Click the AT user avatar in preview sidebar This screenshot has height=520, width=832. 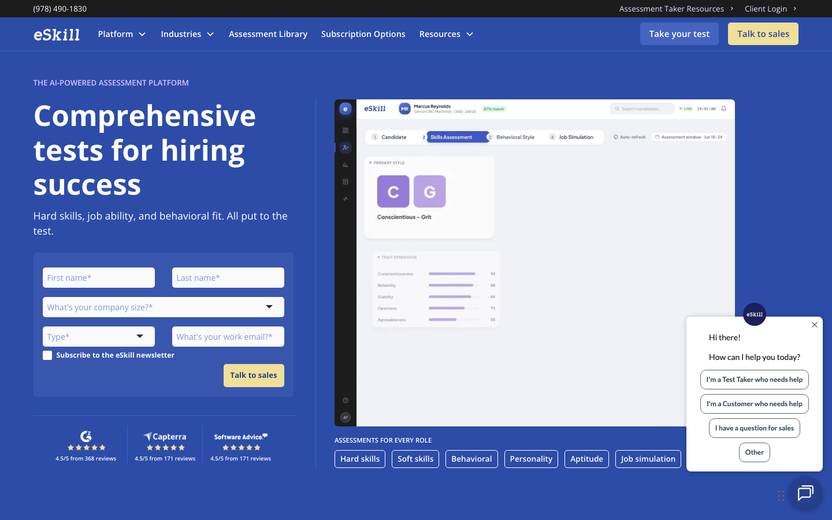coord(346,417)
